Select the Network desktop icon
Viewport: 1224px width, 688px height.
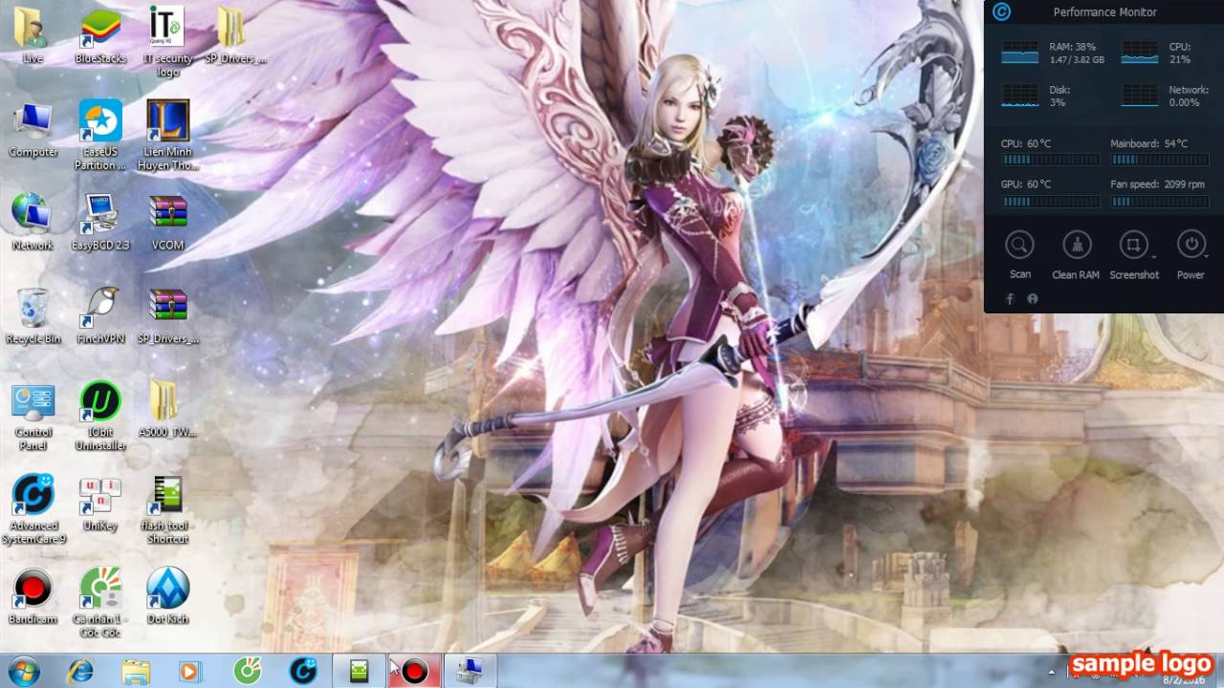(33, 222)
